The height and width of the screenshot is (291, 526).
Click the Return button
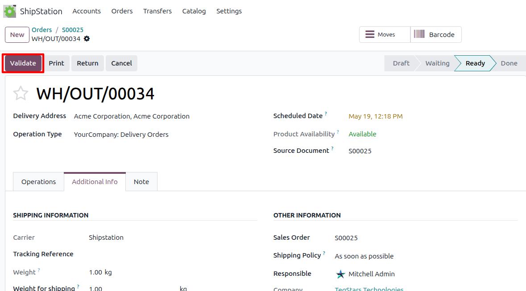click(x=87, y=63)
